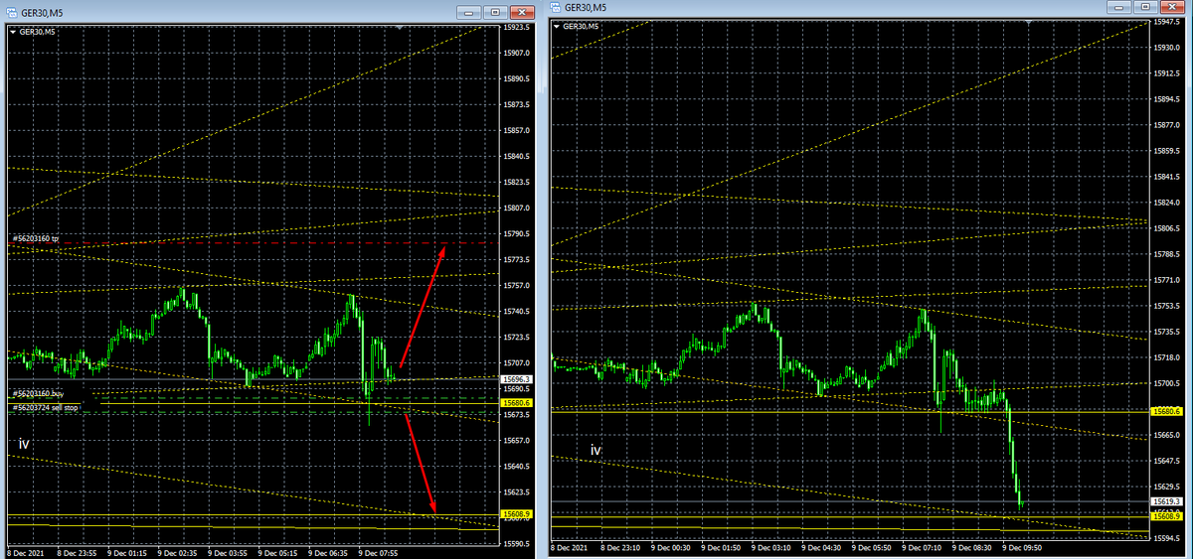This screenshot has height=559, width=1193.
Task: Click the '9 Dec 03:55' time label in left chart
Action: pos(229,551)
